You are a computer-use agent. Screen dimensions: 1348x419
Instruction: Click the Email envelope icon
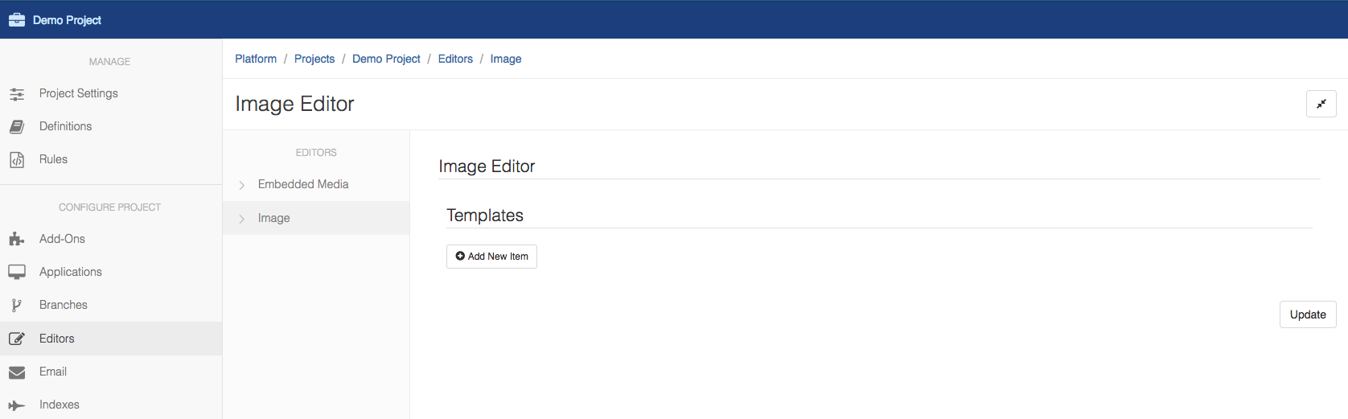17,372
